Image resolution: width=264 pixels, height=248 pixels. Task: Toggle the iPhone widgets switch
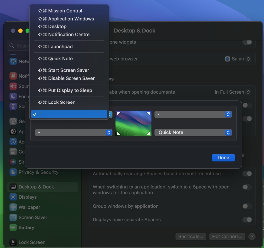247,42
